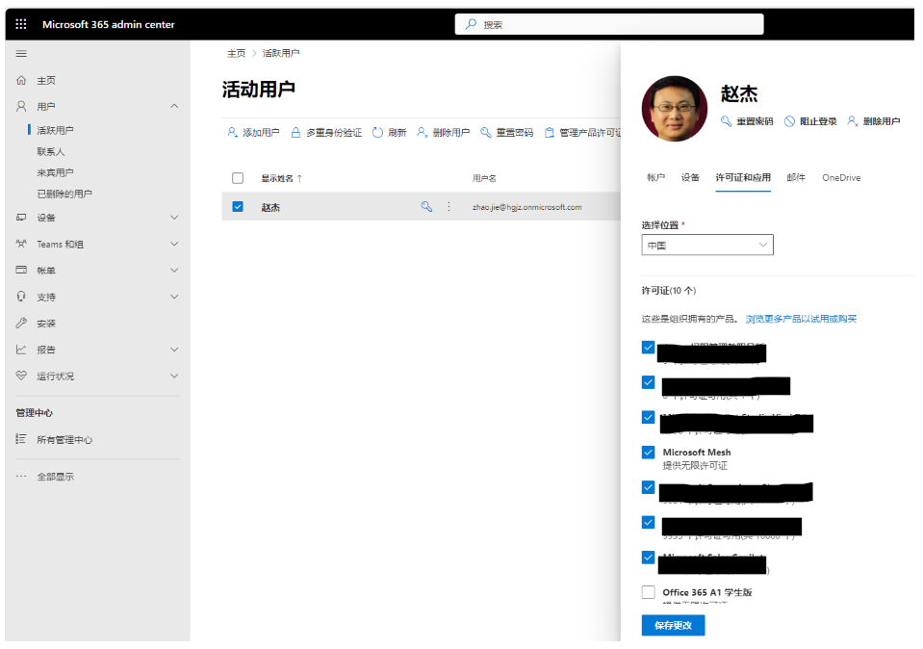Uncheck the checkbox next to 赵杰's row
This screenshot has width=923, height=649.
[237, 205]
